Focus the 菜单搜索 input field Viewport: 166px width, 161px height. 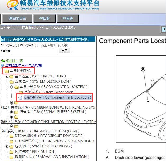tap(35, 51)
